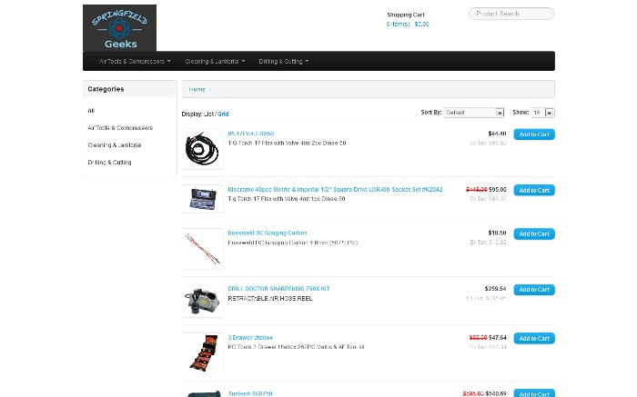Screen dimensions: 637x397
Task: Select Drilling & Cutting sidebar category
Action: 109,163
